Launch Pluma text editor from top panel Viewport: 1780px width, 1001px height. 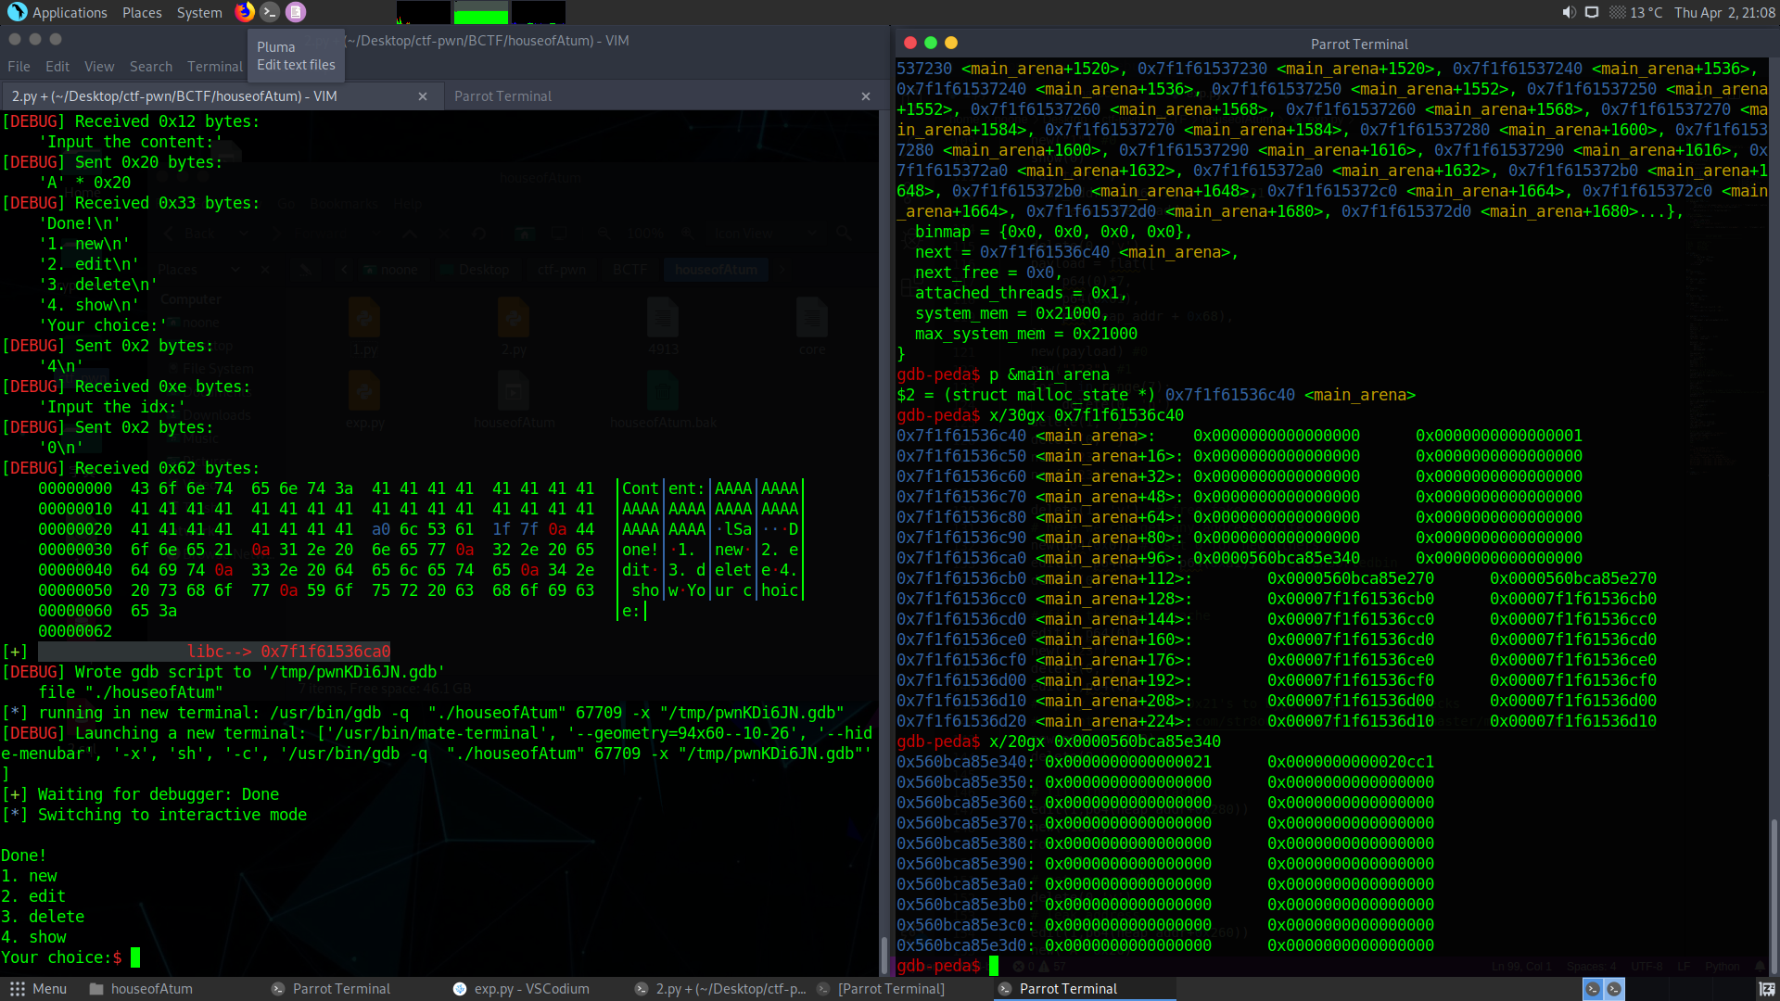[x=295, y=12]
